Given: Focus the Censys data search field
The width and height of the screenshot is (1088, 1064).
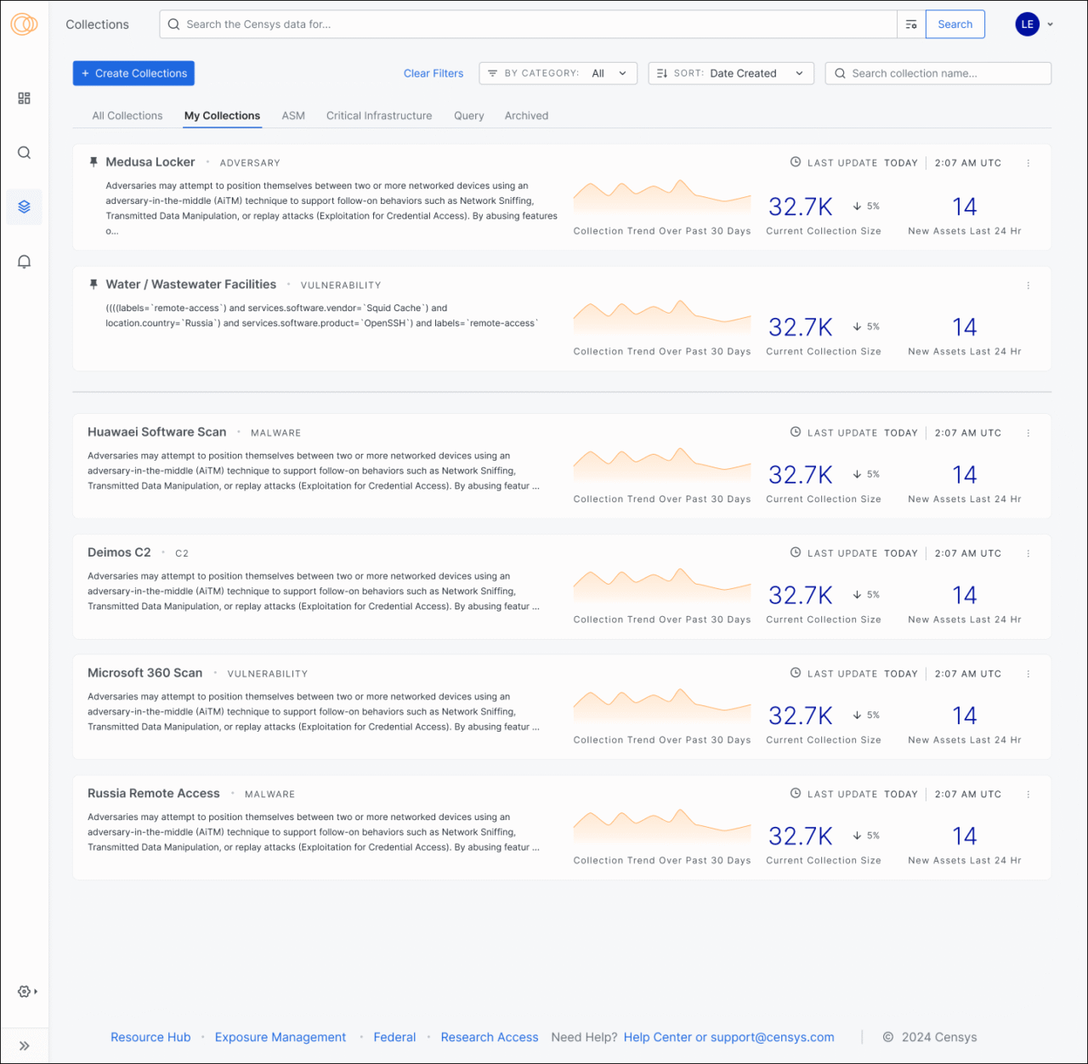Looking at the screenshot, I should click(528, 25).
